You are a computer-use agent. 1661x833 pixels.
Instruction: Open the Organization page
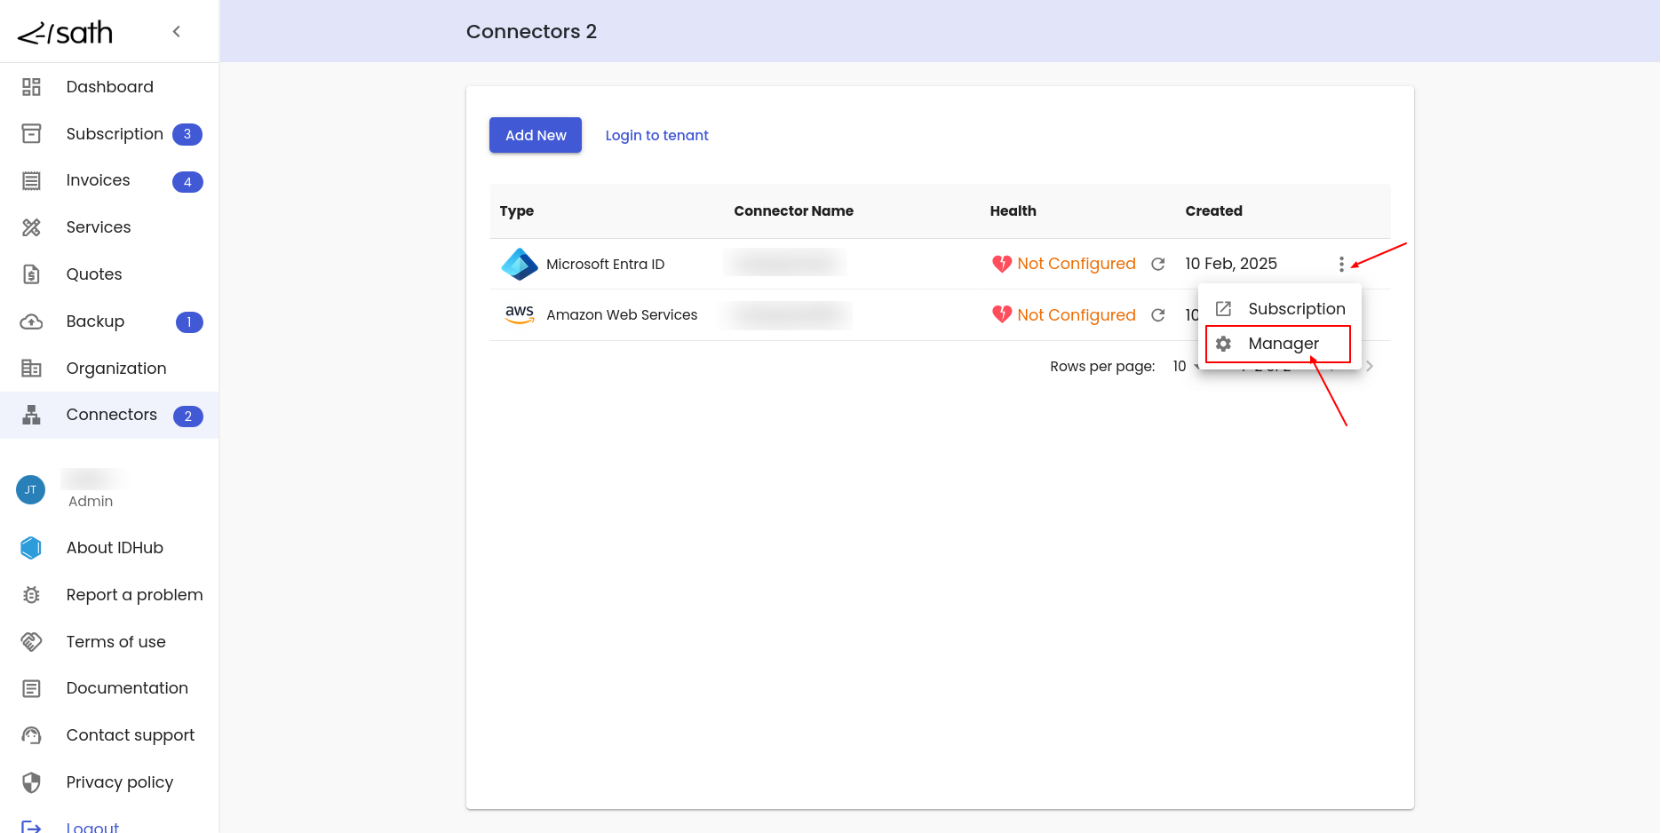115,369
